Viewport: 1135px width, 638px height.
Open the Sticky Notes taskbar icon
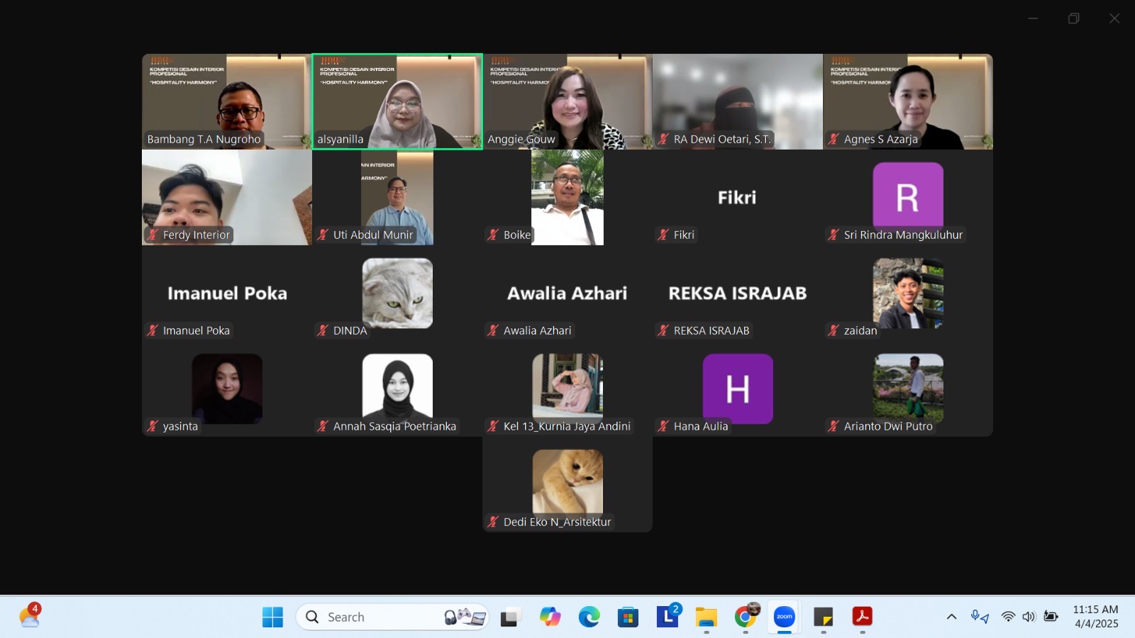(x=823, y=617)
